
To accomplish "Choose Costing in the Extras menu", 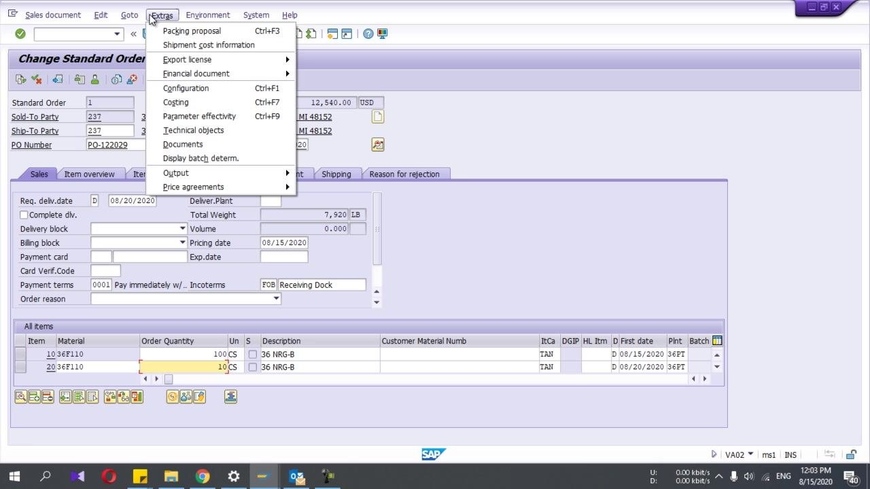I will [x=222, y=102].
